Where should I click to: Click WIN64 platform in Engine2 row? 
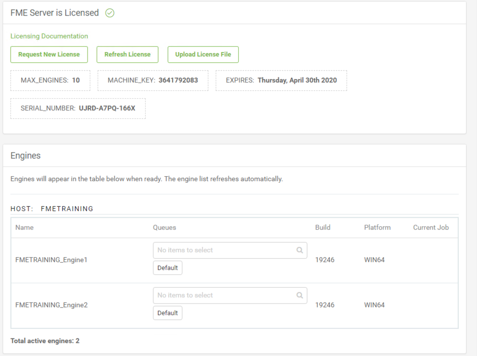coord(374,305)
